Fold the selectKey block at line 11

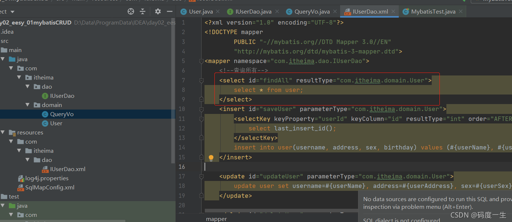[x=201, y=118]
